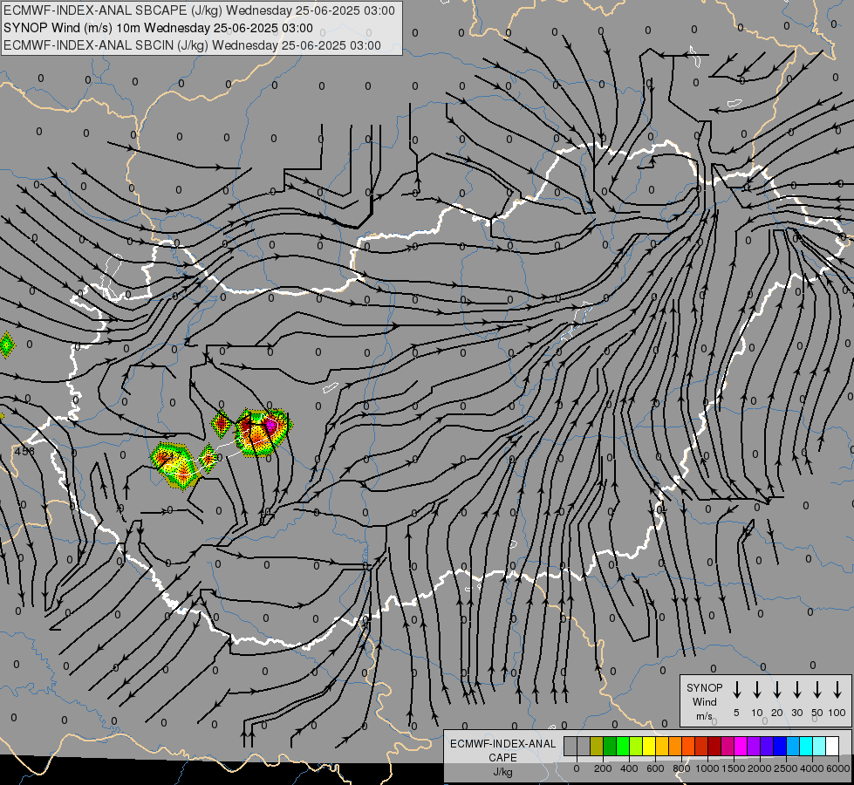This screenshot has width=854, height=785.
Task: Select the olive swatch in CAPE color bar
Action: [597, 746]
